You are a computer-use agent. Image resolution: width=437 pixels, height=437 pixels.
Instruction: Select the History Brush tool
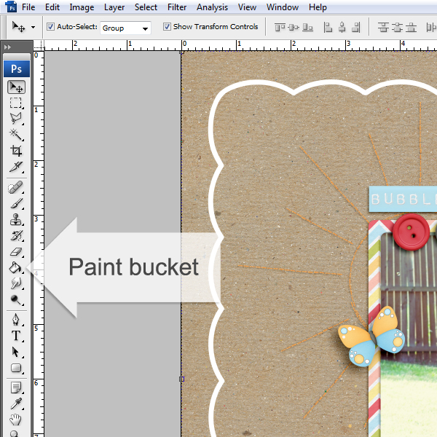pyautogui.click(x=16, y=236)
